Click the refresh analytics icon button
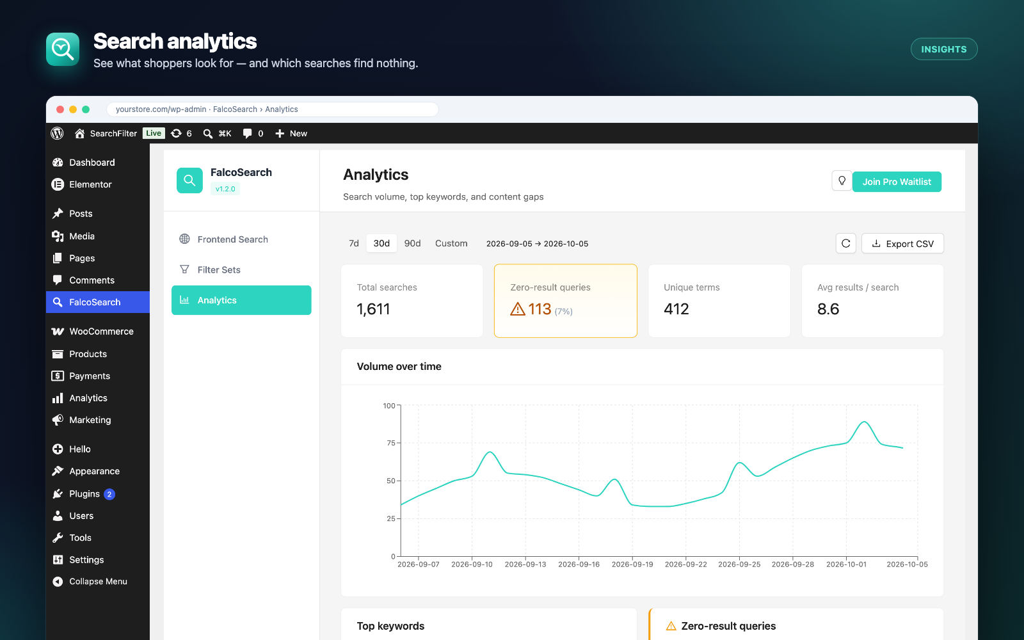Image resolution: width=1024 pixels, height=640 pixels. point(845,243)
